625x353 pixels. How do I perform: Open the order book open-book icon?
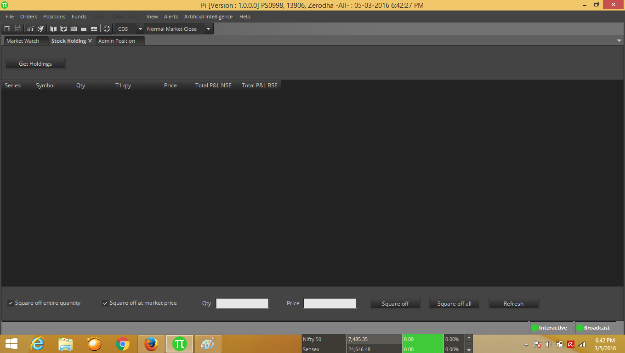click(x=53, y=29)
